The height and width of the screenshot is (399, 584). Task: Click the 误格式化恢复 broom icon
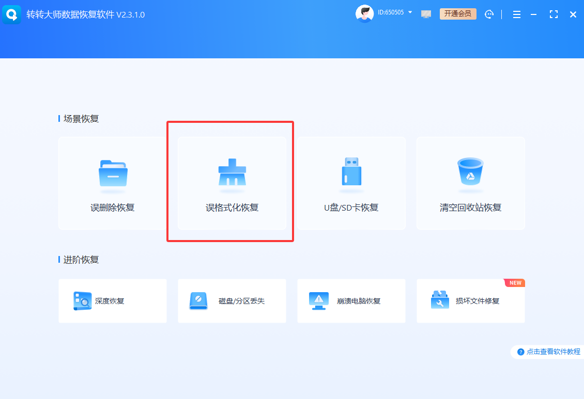click(x=232, y=172)
